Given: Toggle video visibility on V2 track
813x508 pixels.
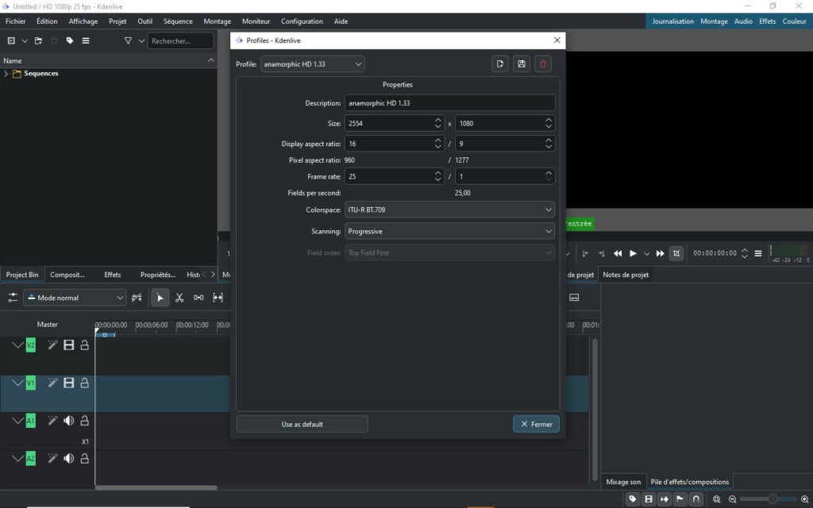Looking at the screenshot, I should point(68,344).
